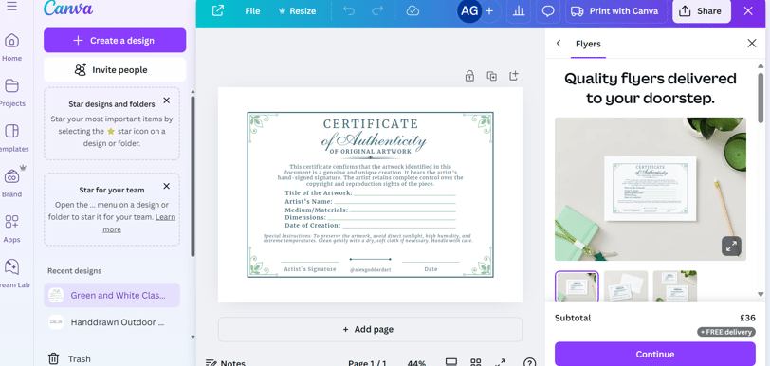Add collaborator with the plus icon
The width and height of the screenshot is (770, 366).
(x=489, y=10)
